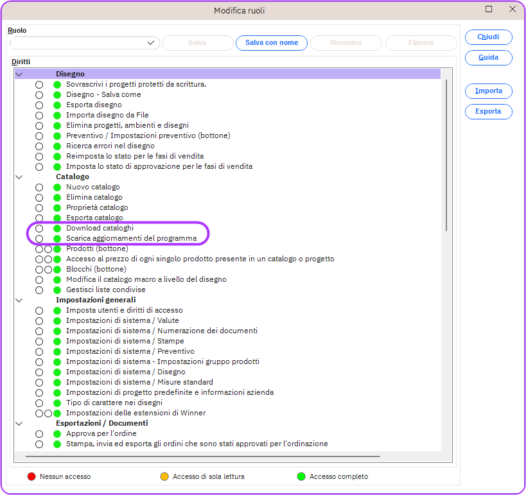Select radio button for Scarica aggiornamenti del programma

click(39, 238)
